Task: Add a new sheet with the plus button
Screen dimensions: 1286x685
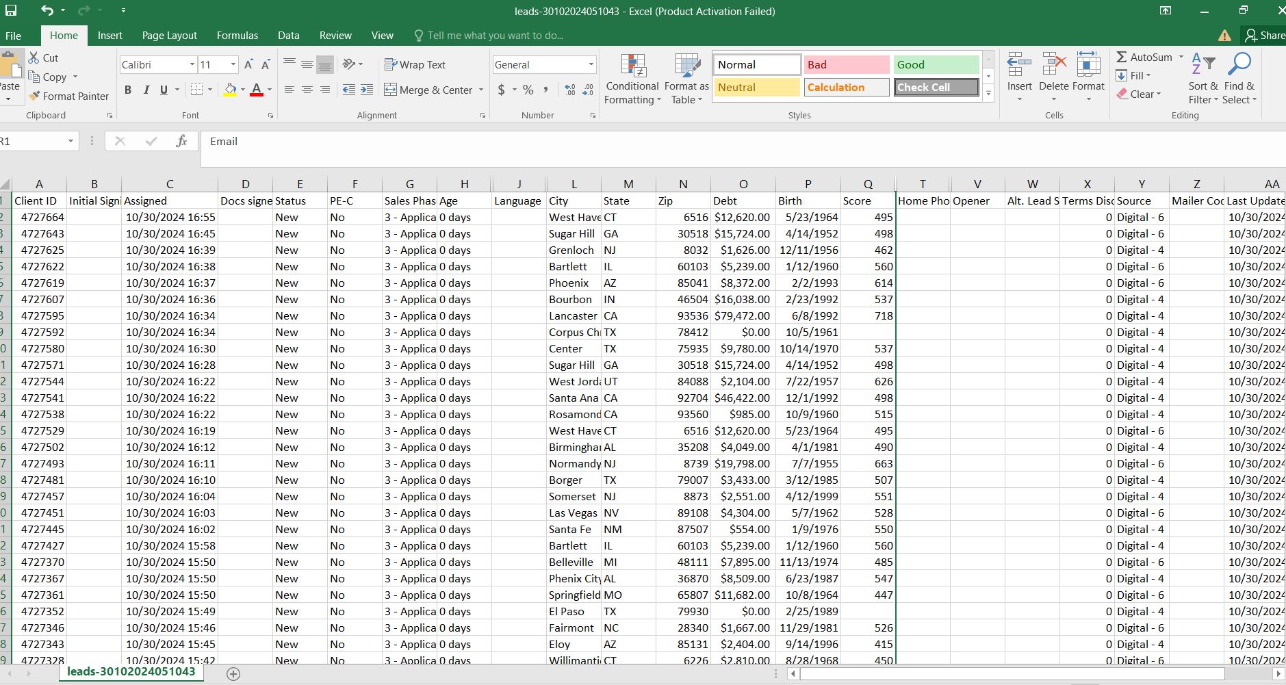Action: tap(233, 674)
